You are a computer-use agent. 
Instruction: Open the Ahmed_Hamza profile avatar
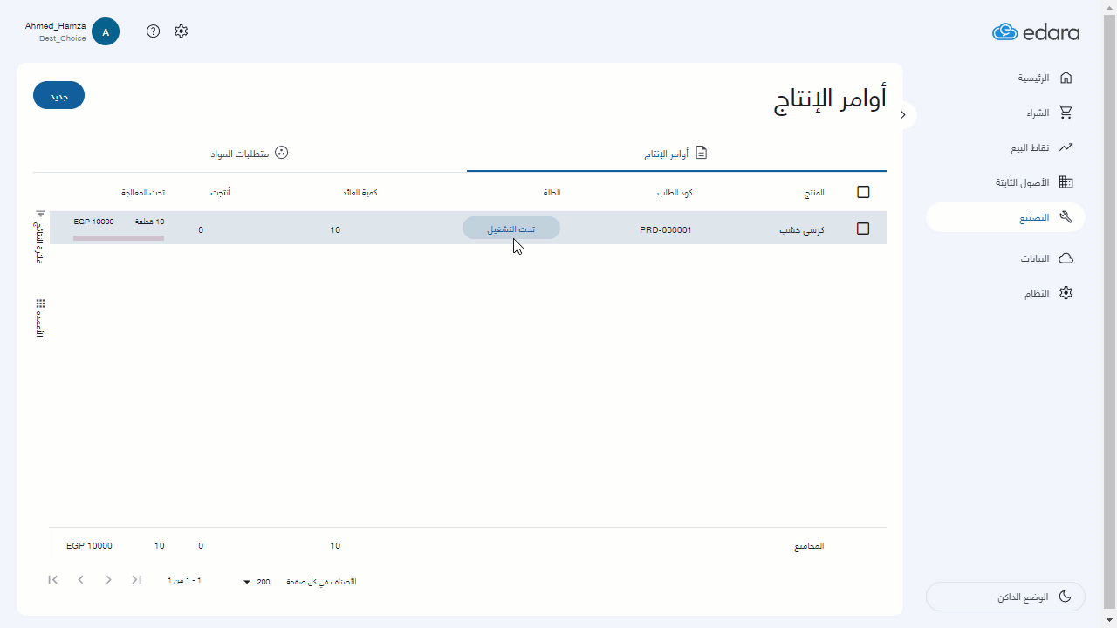pyautogui.click(x=106, y=31)
